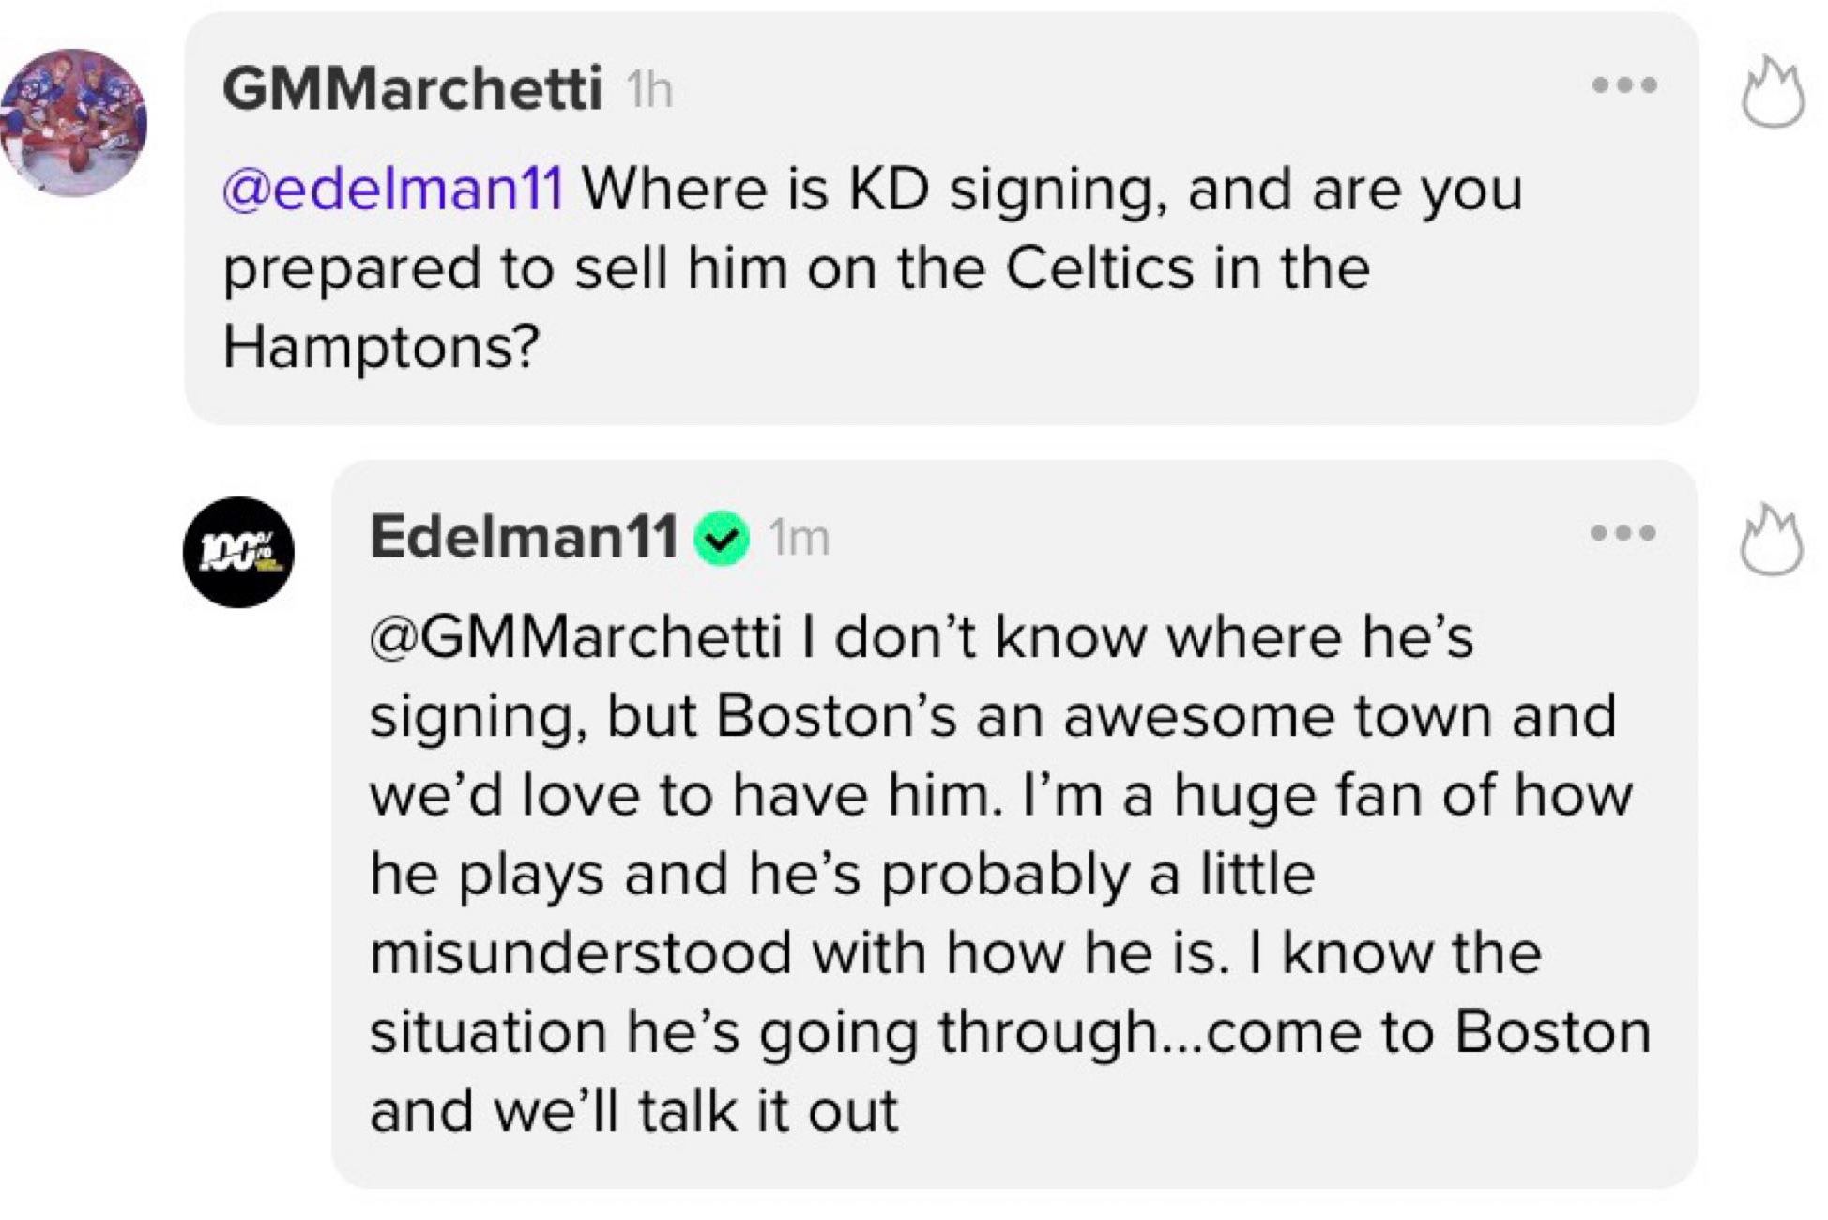
Task: Click the word "misunderstood" in Edelman11's reply
Action: click(x=581, y=953)
